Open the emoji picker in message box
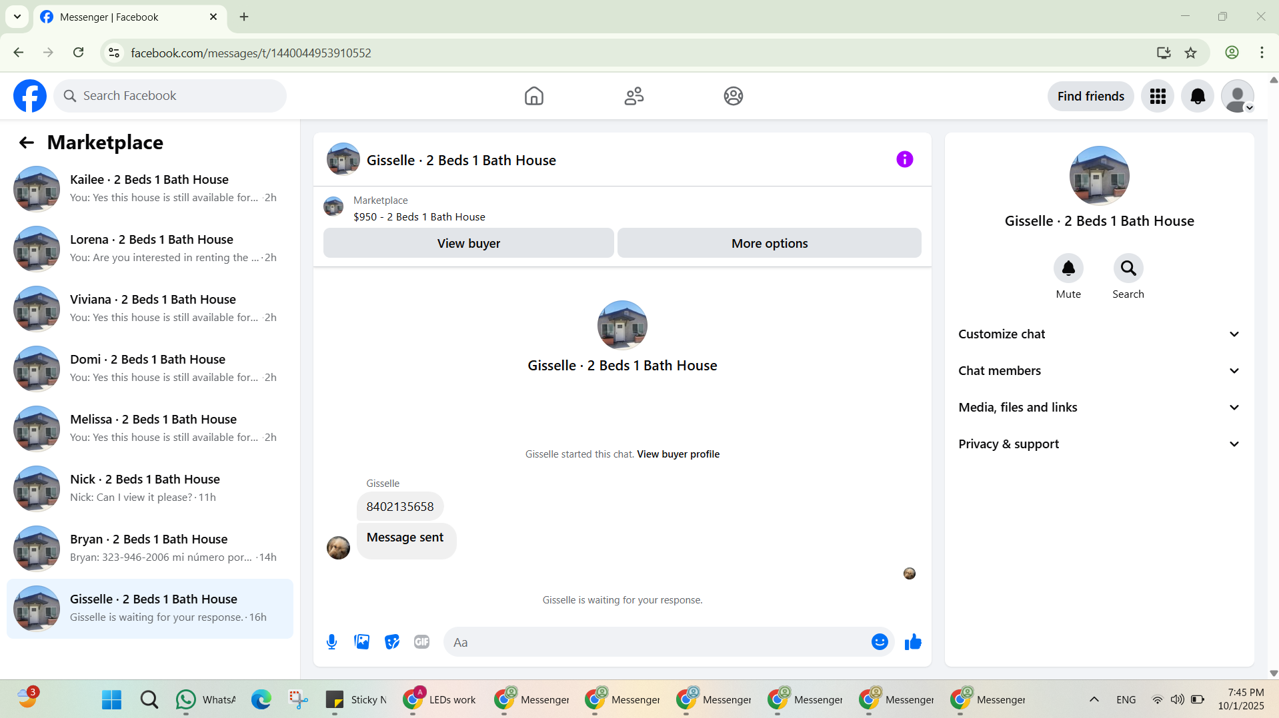 (x=880, y=642)
